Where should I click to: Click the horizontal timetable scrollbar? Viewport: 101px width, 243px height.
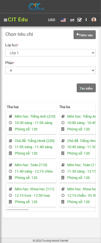tap(18, 209)
